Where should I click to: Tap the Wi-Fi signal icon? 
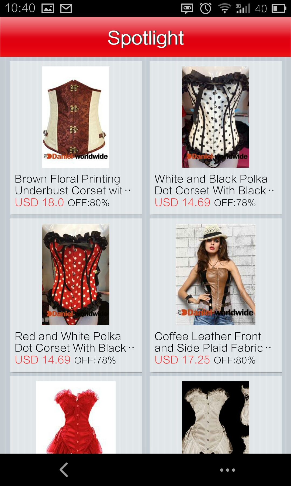(x=225, y=8)
